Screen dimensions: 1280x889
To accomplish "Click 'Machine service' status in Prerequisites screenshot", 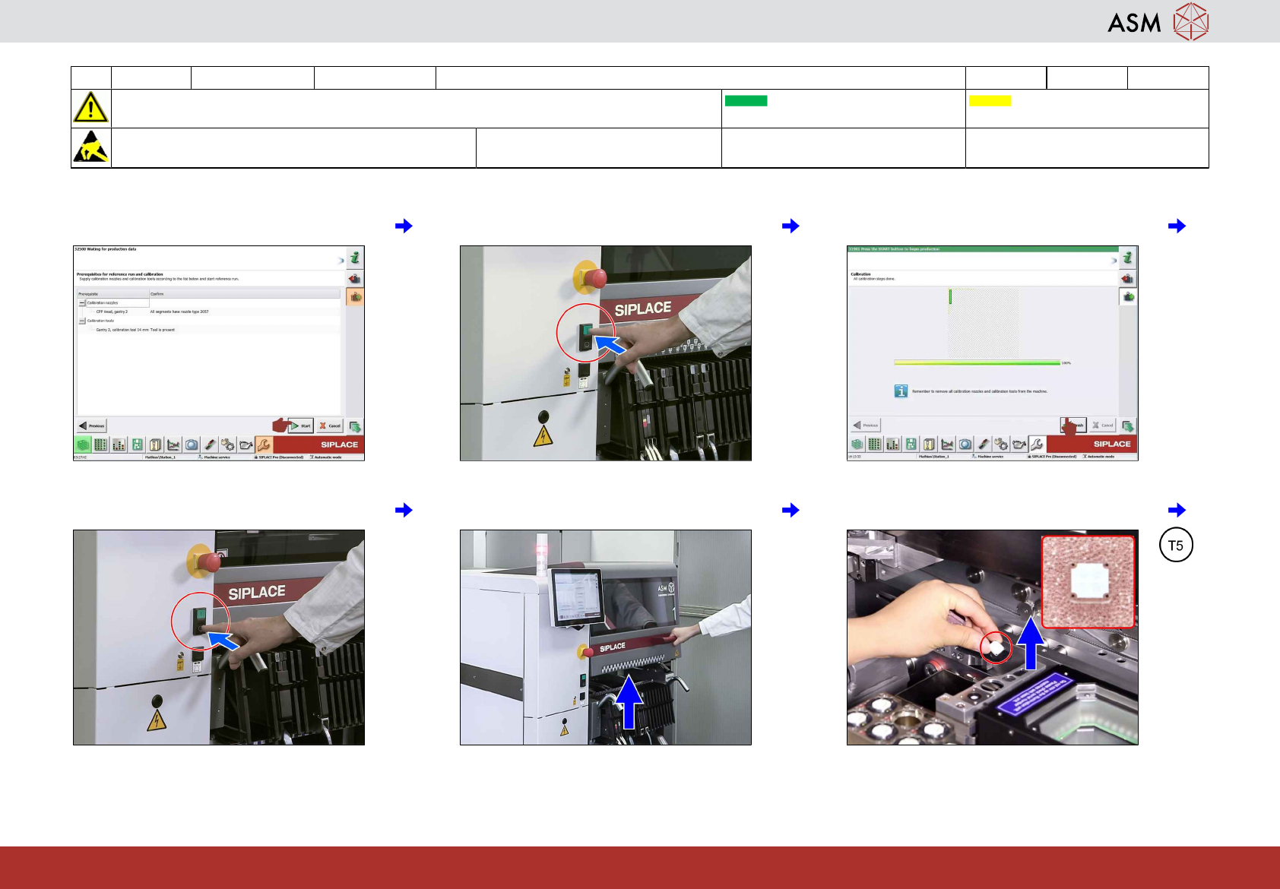I will 217,457.
